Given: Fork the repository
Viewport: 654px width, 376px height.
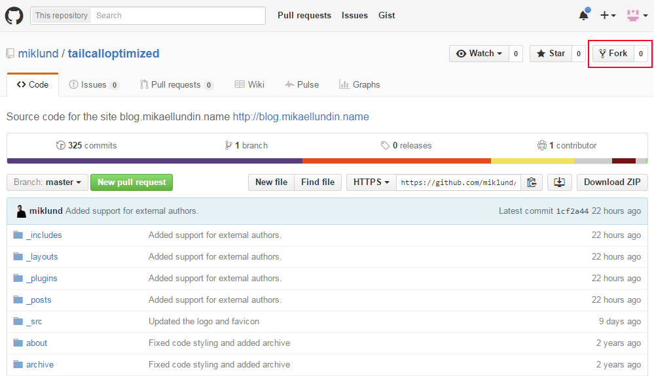Looking at the screenshot, I should coord(613,54).
